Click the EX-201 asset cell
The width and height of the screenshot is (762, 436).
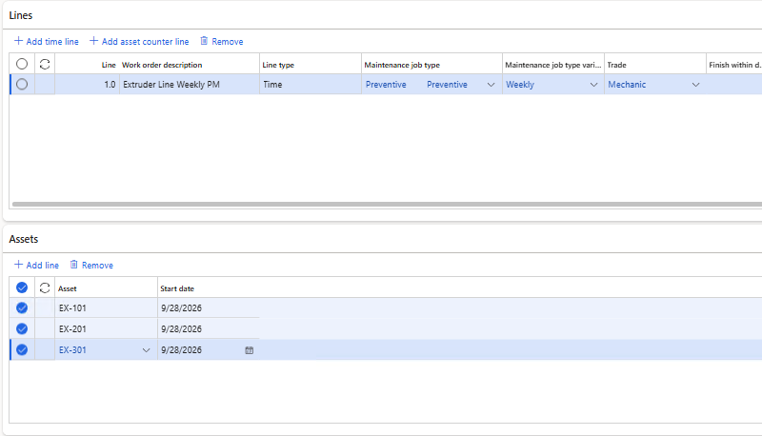106,329
